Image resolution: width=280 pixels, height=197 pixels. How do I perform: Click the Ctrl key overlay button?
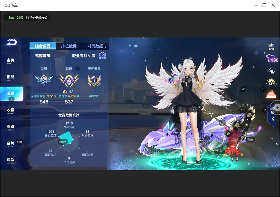click(x=243, y=110)
